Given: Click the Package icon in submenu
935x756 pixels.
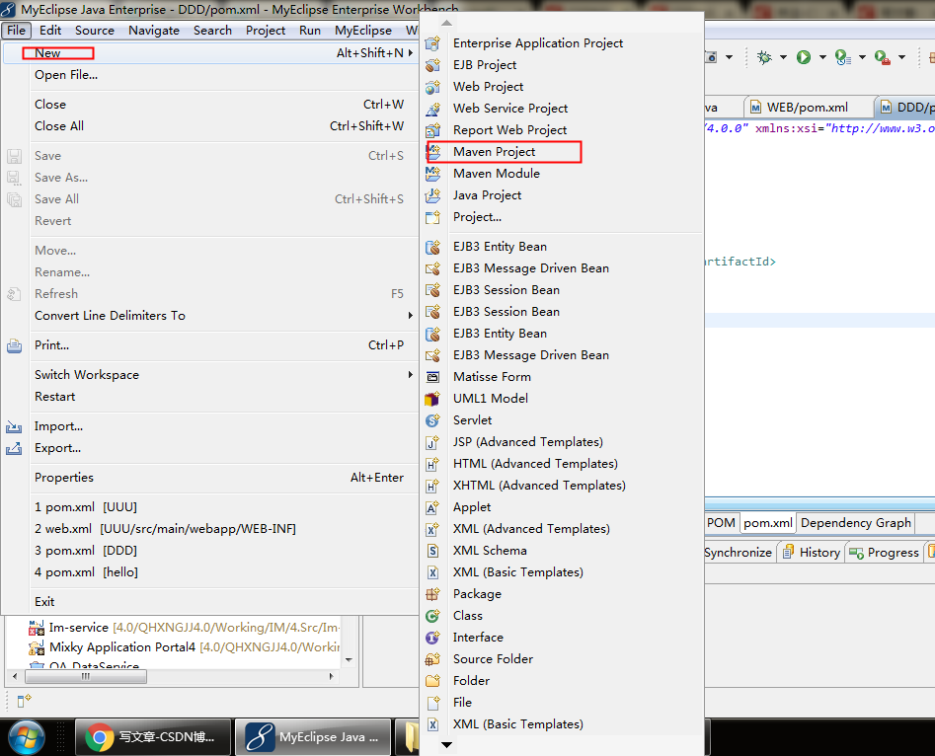Looking at the screenshot, I should [432, 594].
